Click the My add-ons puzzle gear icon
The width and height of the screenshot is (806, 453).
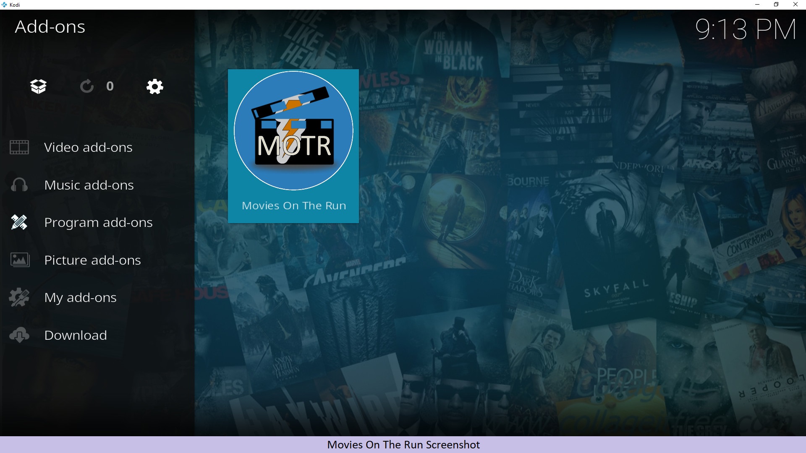click(19, 297)
